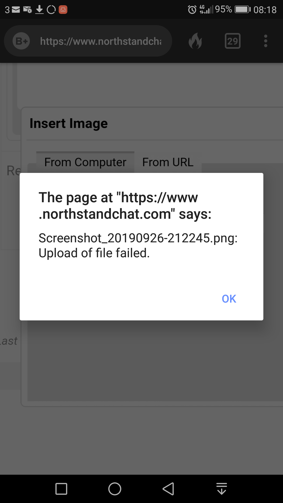Tap the red app notification icon
283x503 pixels.
(x=63, y=10)
